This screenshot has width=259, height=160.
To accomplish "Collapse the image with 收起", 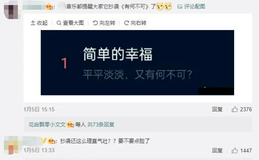I will [39, 23].
